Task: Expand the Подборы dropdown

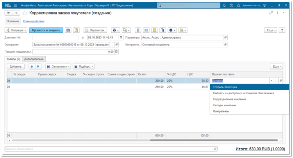Action: [84, 67]
